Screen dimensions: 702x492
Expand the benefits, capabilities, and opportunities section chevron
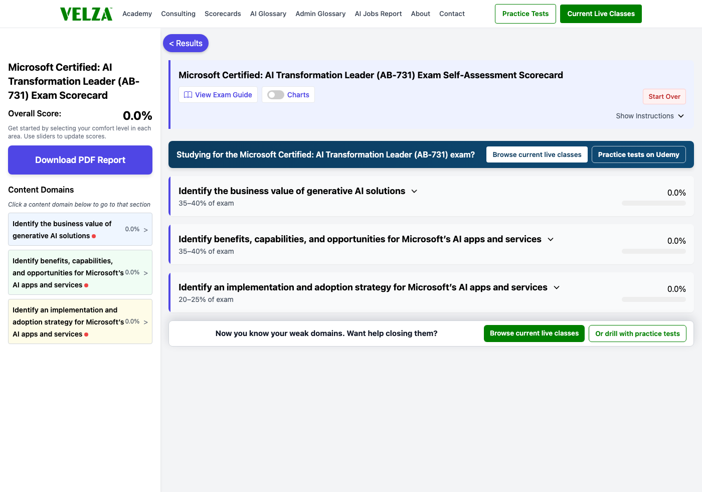coord(551,239)
